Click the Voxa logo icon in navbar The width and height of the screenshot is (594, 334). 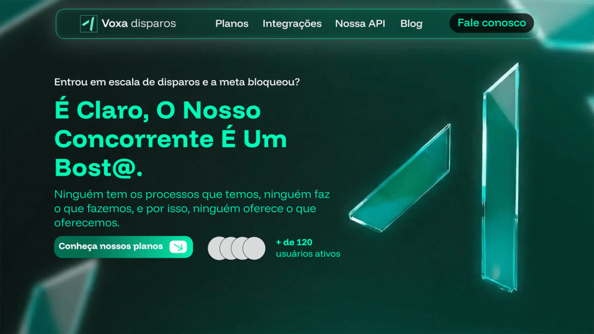tap(89, 23)
